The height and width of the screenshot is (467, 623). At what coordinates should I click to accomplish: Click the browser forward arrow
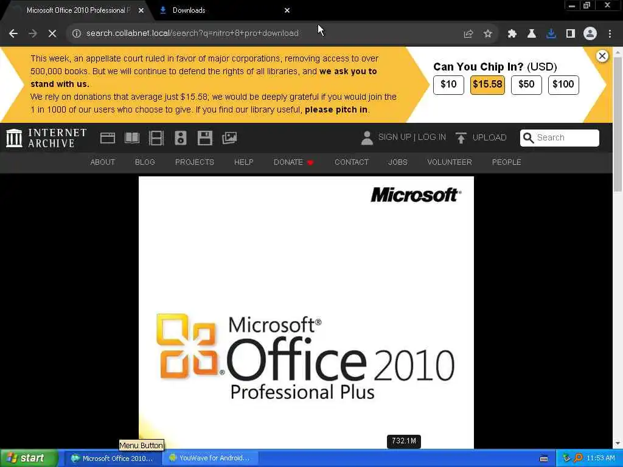33,33
